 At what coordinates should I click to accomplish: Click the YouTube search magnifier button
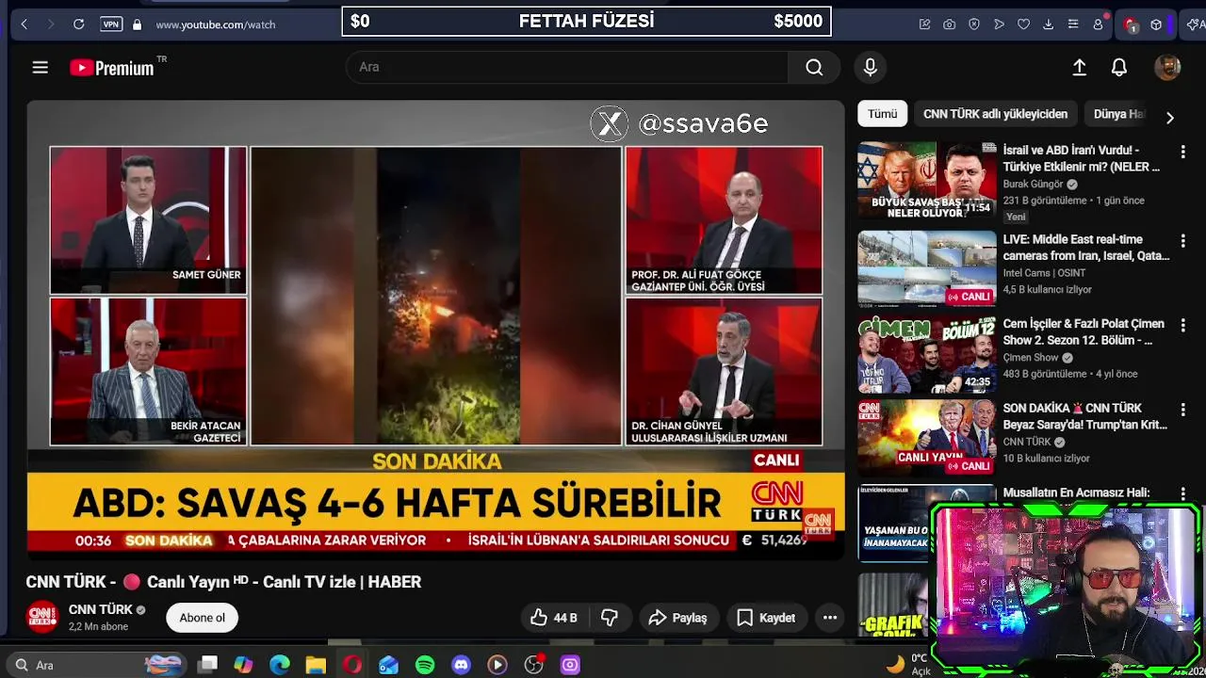click(x=814, y=67)
